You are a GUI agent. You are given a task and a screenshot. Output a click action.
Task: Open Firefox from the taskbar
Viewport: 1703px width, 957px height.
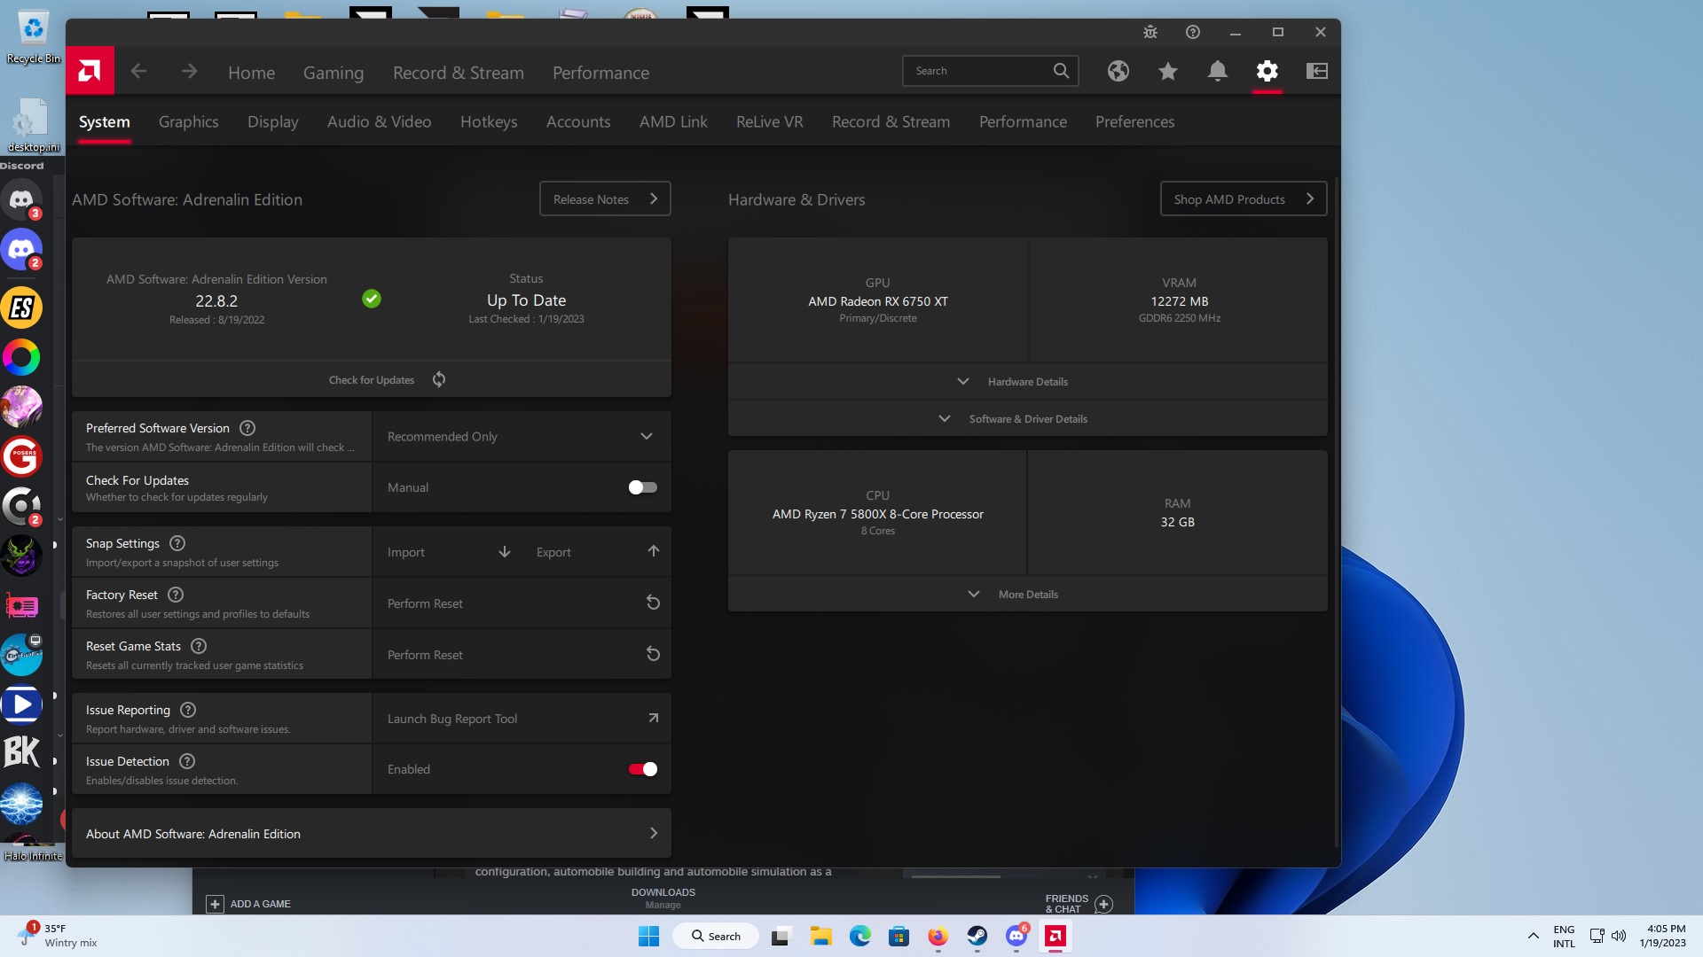click(x=938, y=936)
